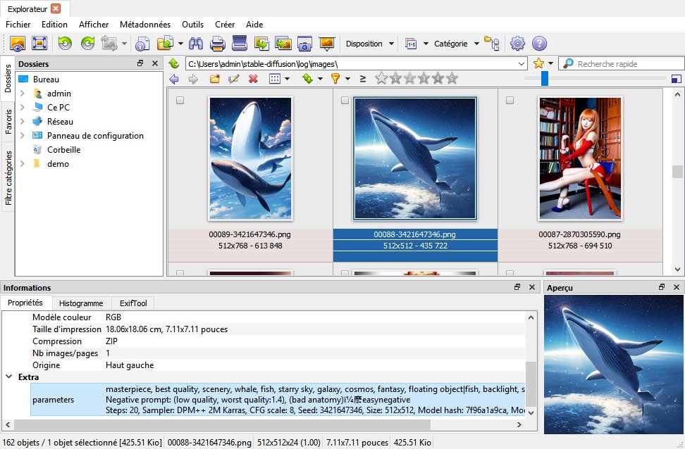Expand the admin folder in tree
The height and width of the screenshot is (449, 685).
click(x=23, y=94)
